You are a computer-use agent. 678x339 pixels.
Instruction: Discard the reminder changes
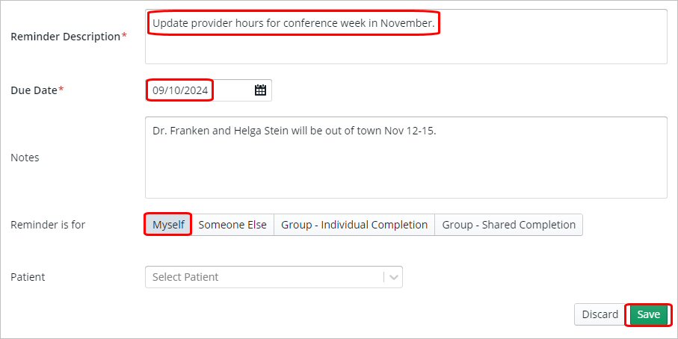600,314
